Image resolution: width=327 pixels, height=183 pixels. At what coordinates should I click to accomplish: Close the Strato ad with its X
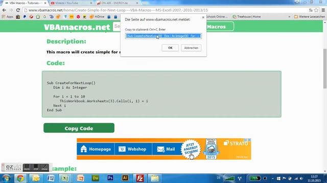[x=249, y=140]
